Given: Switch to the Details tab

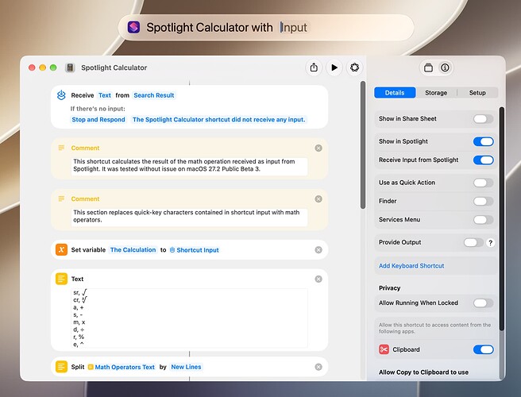Looking at the screenshot, I should point(395,93).
